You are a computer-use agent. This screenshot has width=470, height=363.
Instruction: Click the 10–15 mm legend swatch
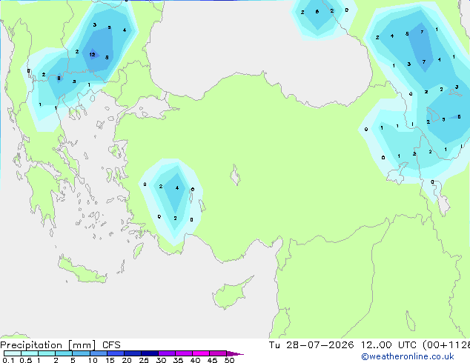coord(98,353)
